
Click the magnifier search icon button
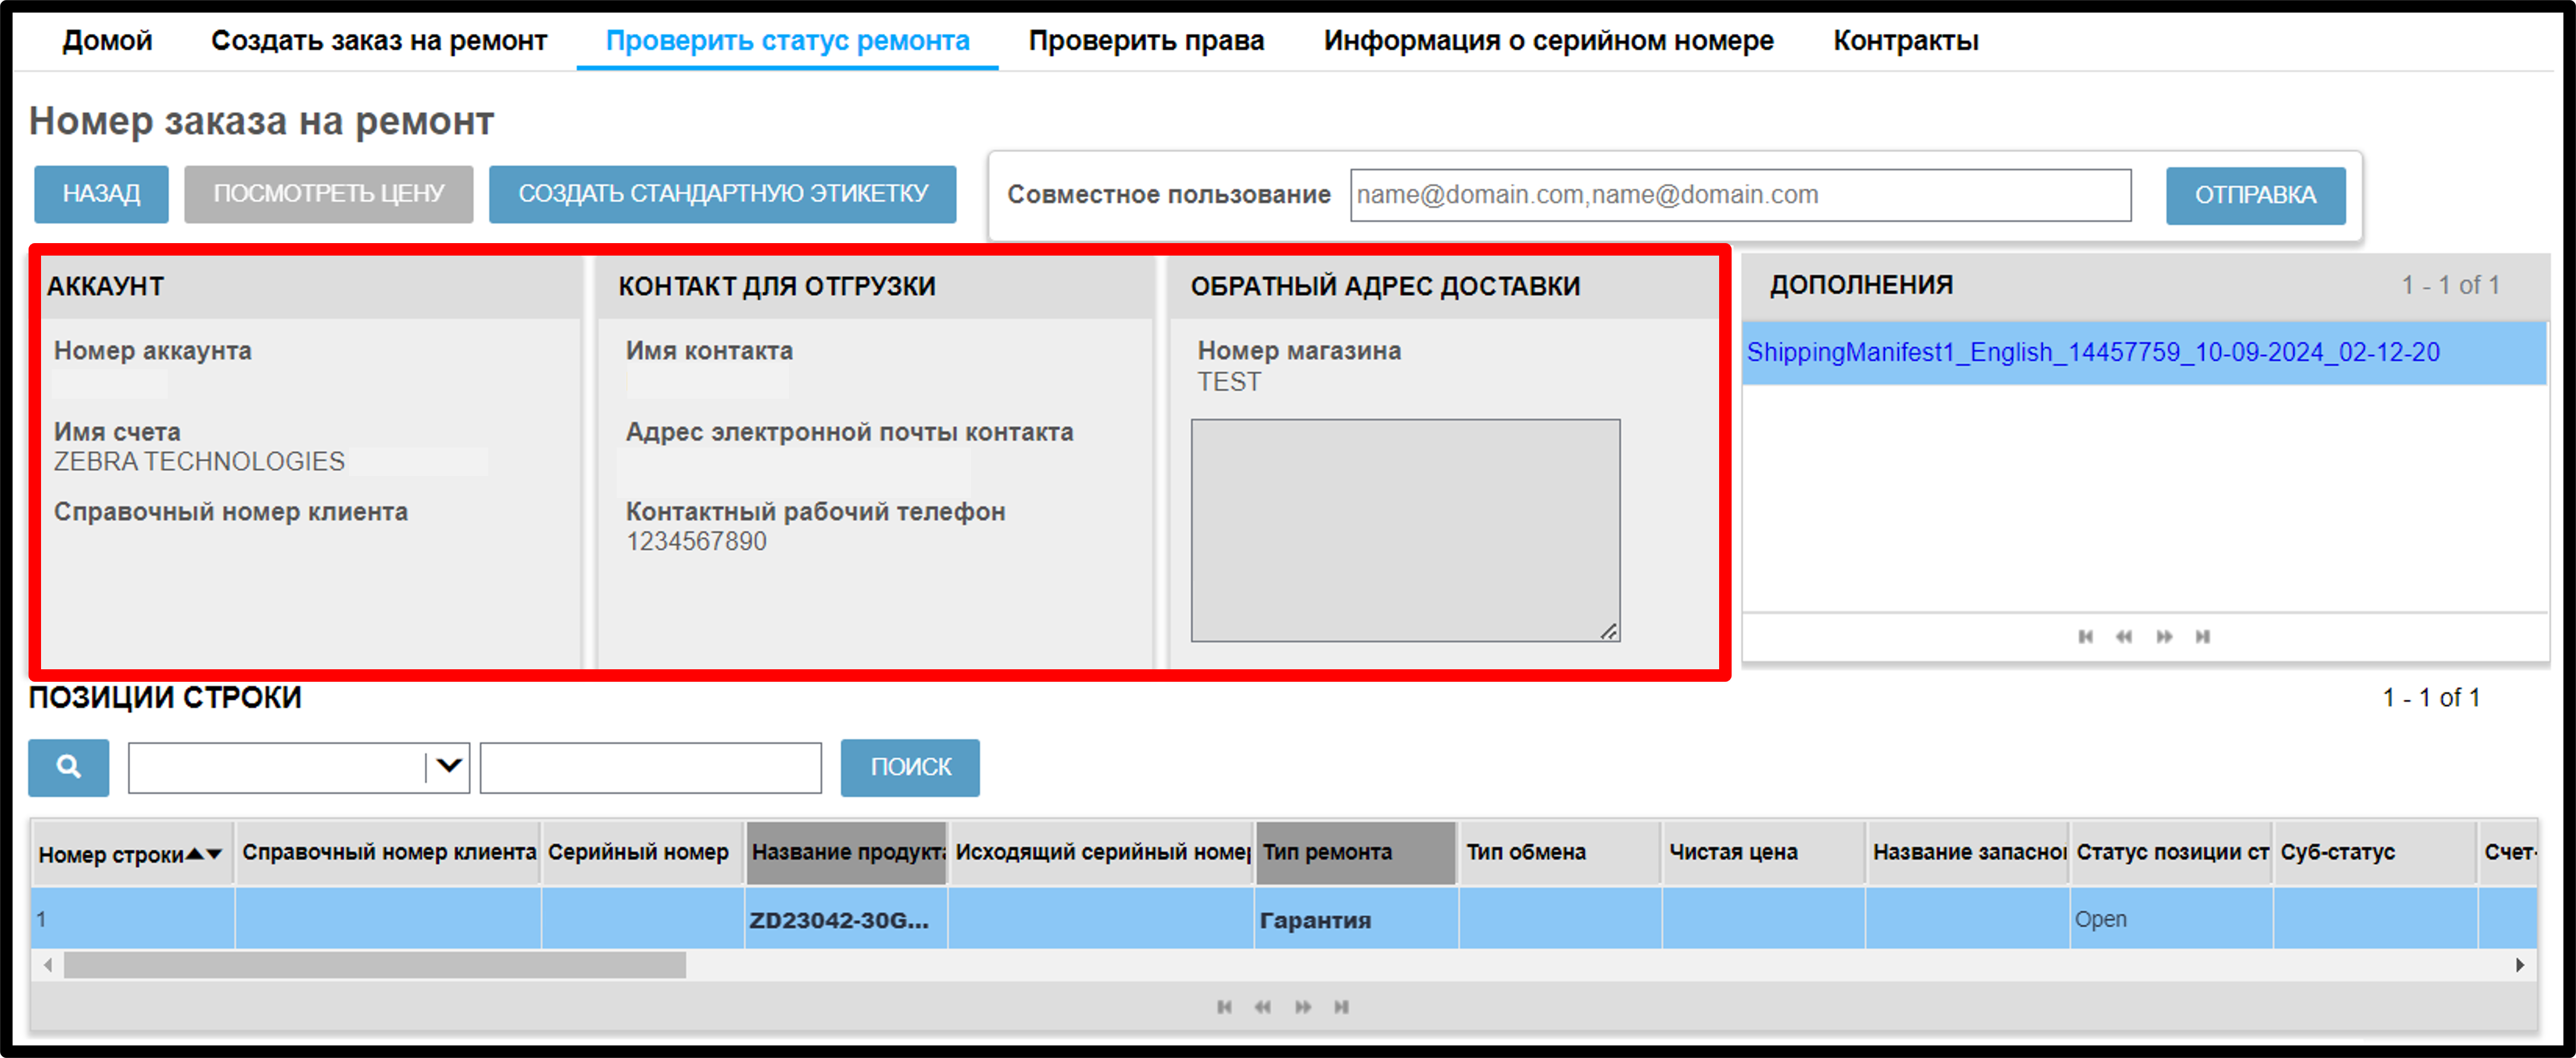pyautogui.click(x=68, y=767)
